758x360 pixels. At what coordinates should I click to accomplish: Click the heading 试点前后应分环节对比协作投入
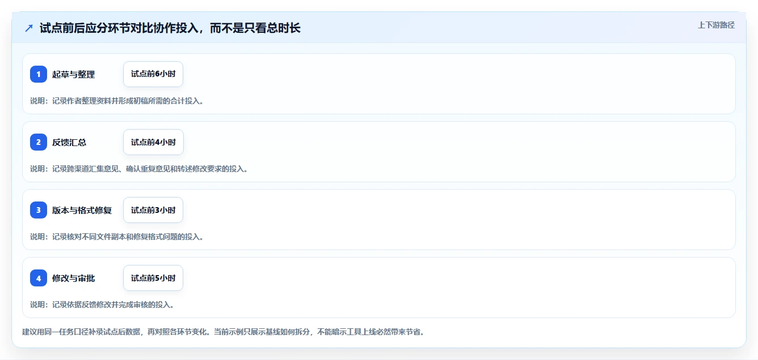[170, 28]
